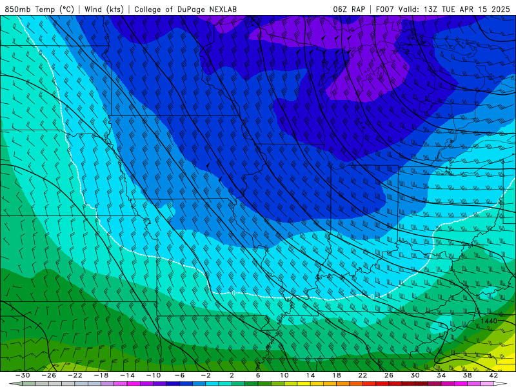Click the -18 color scale label
The width and height of the screenshot is (516, 387).
101,375
